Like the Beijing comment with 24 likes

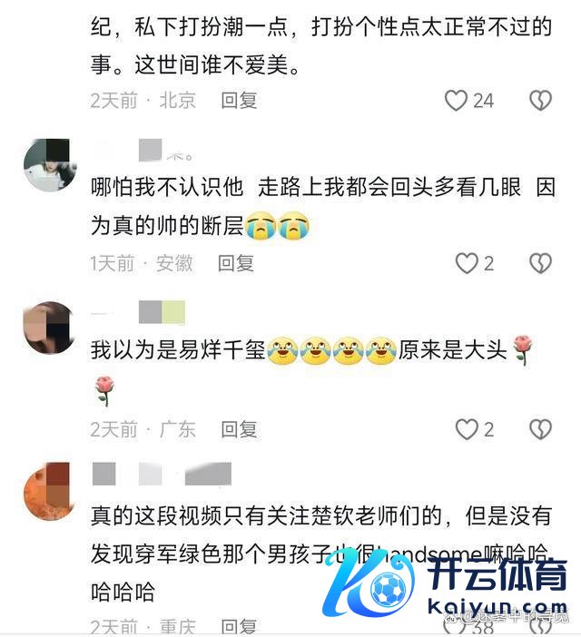point(456,101)
